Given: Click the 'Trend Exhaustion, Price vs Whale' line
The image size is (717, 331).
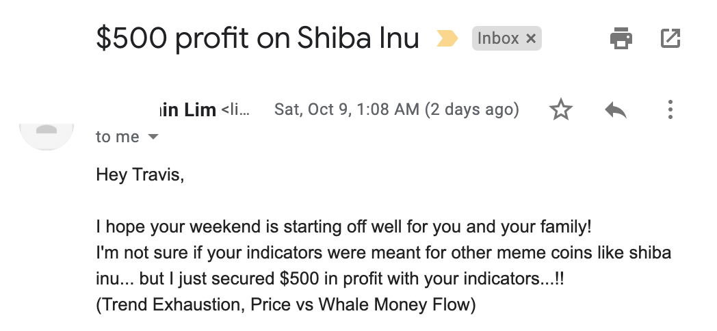Looking at the screenshot, I should tap(286, 304).
